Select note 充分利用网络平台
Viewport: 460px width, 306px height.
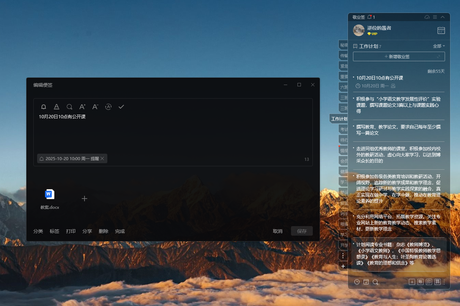[399, 223]
